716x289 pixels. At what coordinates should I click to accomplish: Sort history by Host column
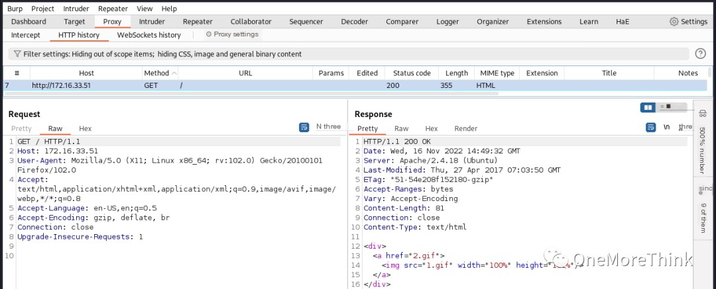click(86, 73)
